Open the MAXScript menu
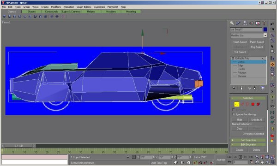This screenshot has height=166, width=277. click(x=113, y=7)
